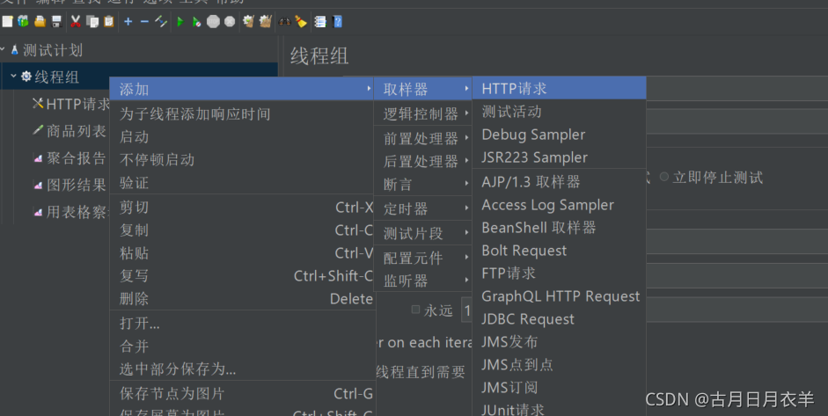
Task: Click the Collapse All minus icon
Action: (144, 22)
